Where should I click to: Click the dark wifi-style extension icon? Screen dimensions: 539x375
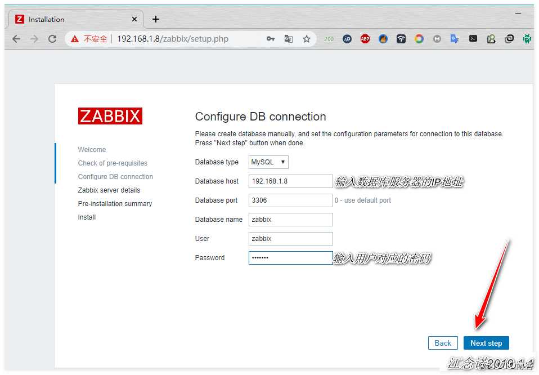click(x=401, y=39)
